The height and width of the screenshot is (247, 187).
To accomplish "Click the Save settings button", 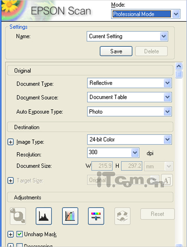I will [x=116, y=51].
